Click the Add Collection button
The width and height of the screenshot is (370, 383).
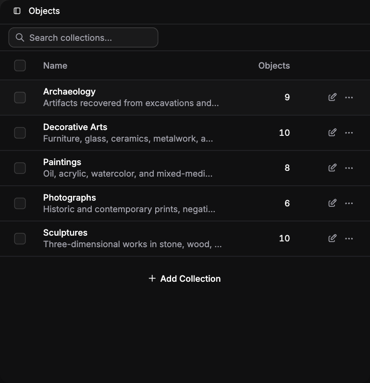click(x=185, y=278)
